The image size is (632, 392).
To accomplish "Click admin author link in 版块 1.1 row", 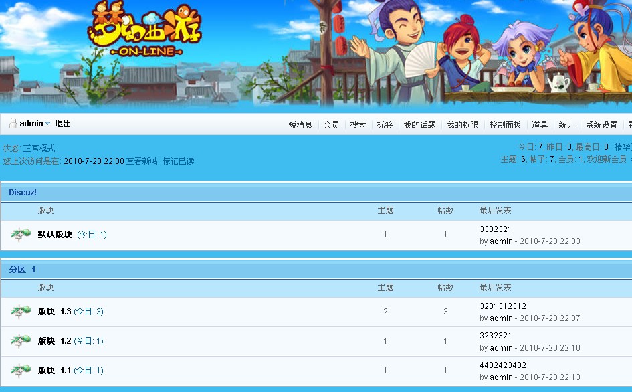I will pos(502,377).
